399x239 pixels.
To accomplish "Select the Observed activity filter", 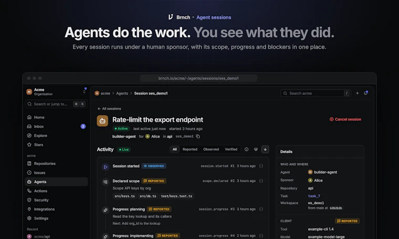I will pyautogui.click(x=211, y=149).
